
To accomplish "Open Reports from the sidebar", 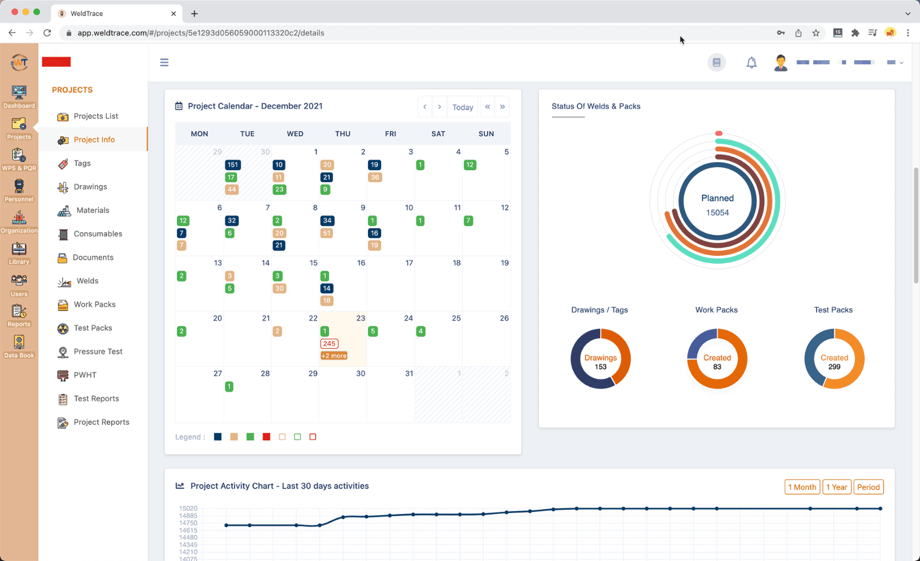I will point(19,315).
